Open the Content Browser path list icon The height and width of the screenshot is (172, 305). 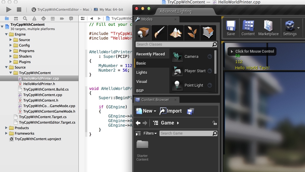[156, 123]
